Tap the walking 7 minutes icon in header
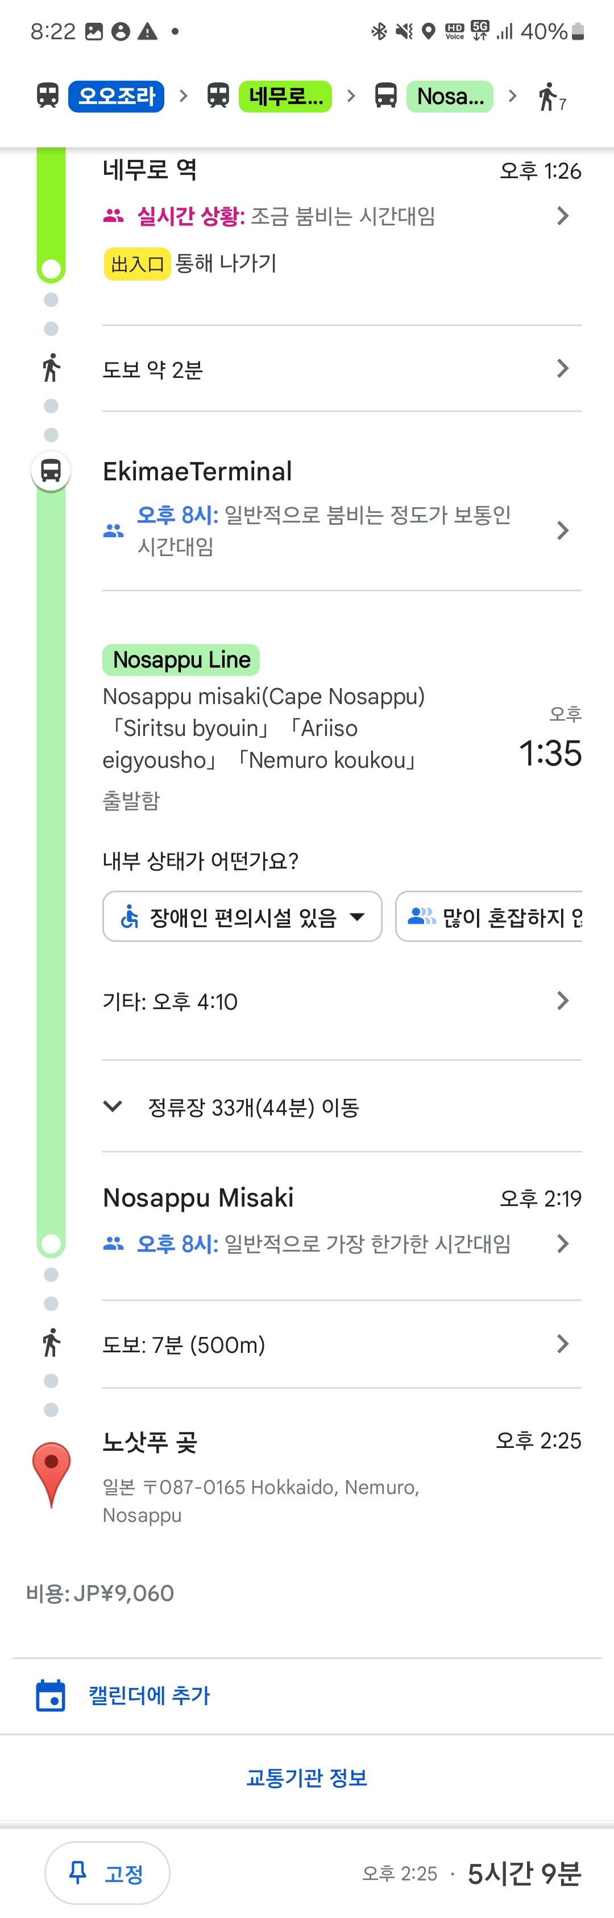The height and width of the screenshot is (1918, 614). [551, 97]
